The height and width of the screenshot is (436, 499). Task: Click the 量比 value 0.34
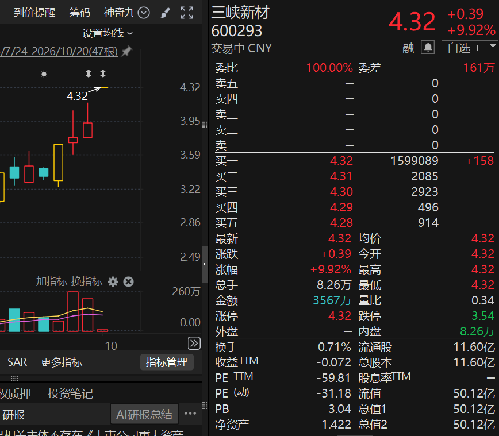pos(483,300)
